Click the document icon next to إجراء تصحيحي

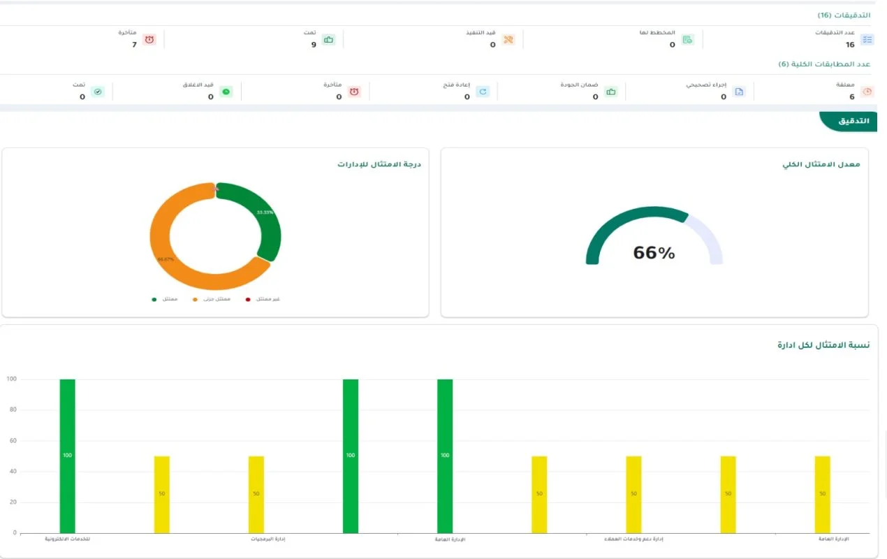pyautogui.click(x=738, y=91)
